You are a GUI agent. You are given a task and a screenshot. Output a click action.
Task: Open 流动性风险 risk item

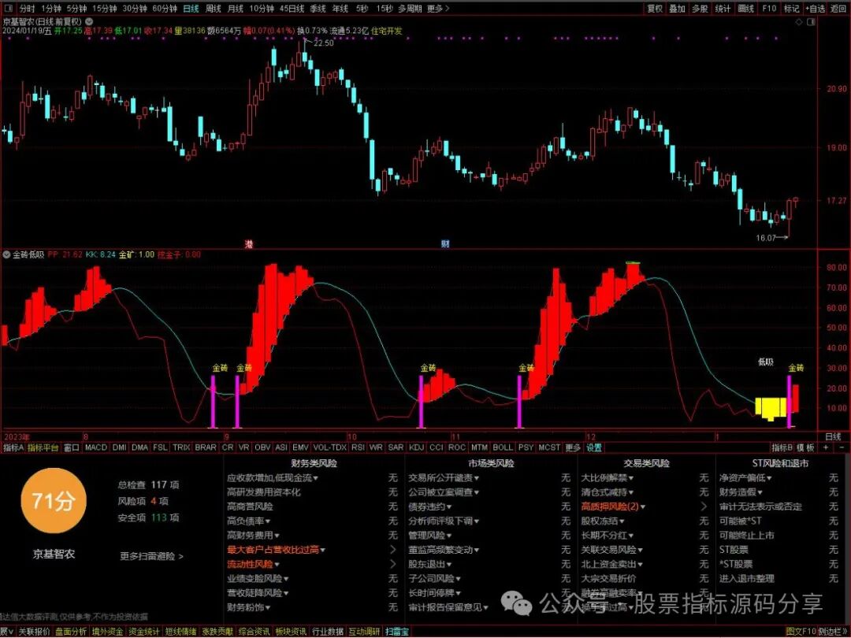tap(253, 564)
